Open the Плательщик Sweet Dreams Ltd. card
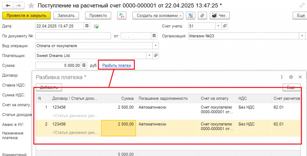The image size is (307, 156). [156, 55]
